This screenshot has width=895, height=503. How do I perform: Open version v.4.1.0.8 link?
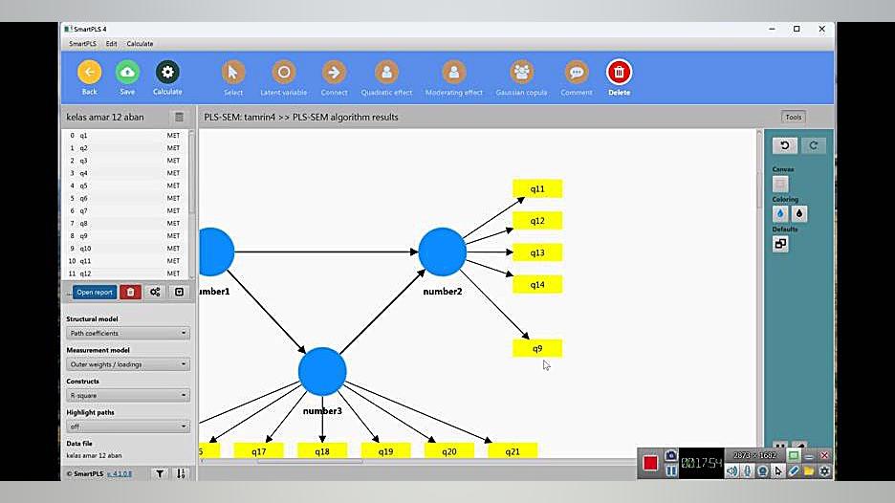[120, 474]
